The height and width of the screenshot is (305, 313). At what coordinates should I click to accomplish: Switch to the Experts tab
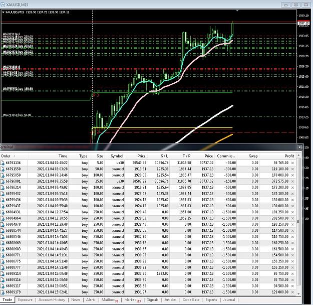[x=211, y=300]
